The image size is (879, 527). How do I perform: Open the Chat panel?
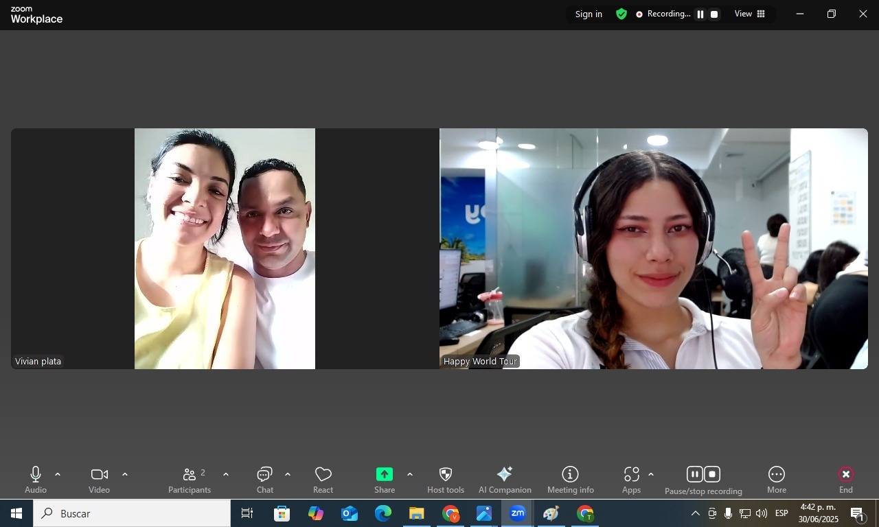pos(265,480)
